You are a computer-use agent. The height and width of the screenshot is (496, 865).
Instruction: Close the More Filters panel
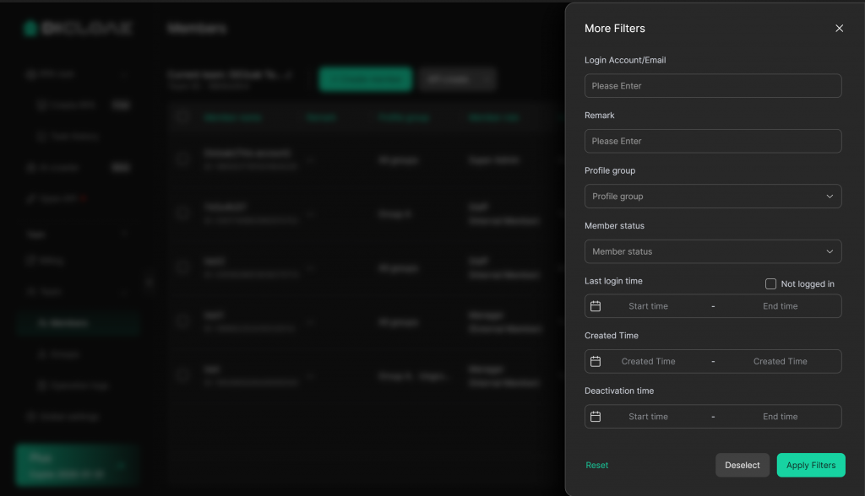839,29
